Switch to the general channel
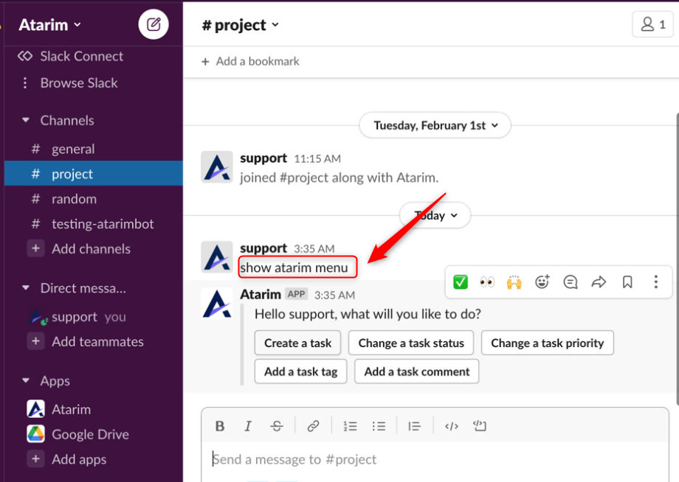This screenshot has width=679, height=482. click(72, 149)
